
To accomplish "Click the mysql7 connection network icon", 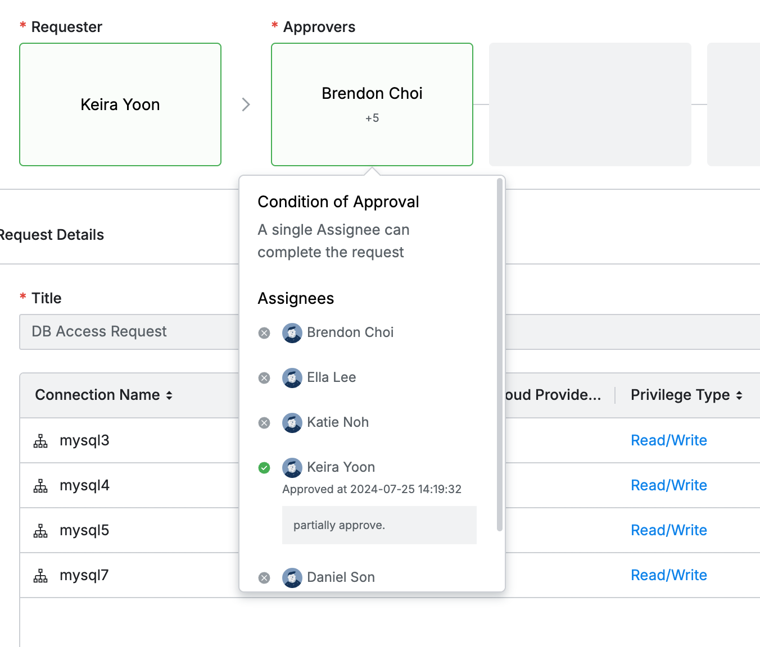I will pos(40,576).
